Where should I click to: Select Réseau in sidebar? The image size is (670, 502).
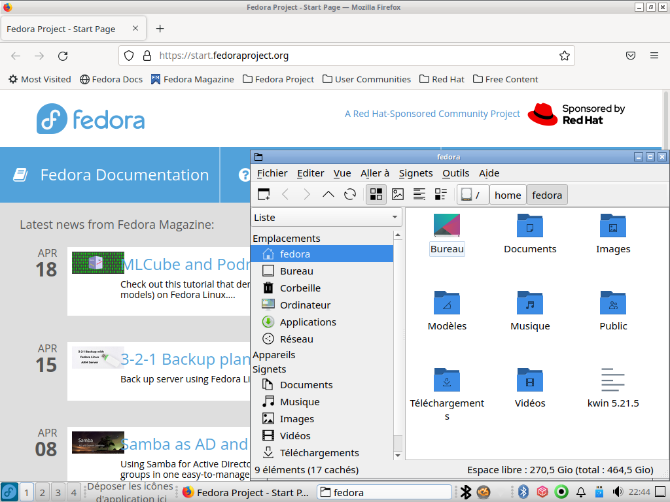pos(322,339)
